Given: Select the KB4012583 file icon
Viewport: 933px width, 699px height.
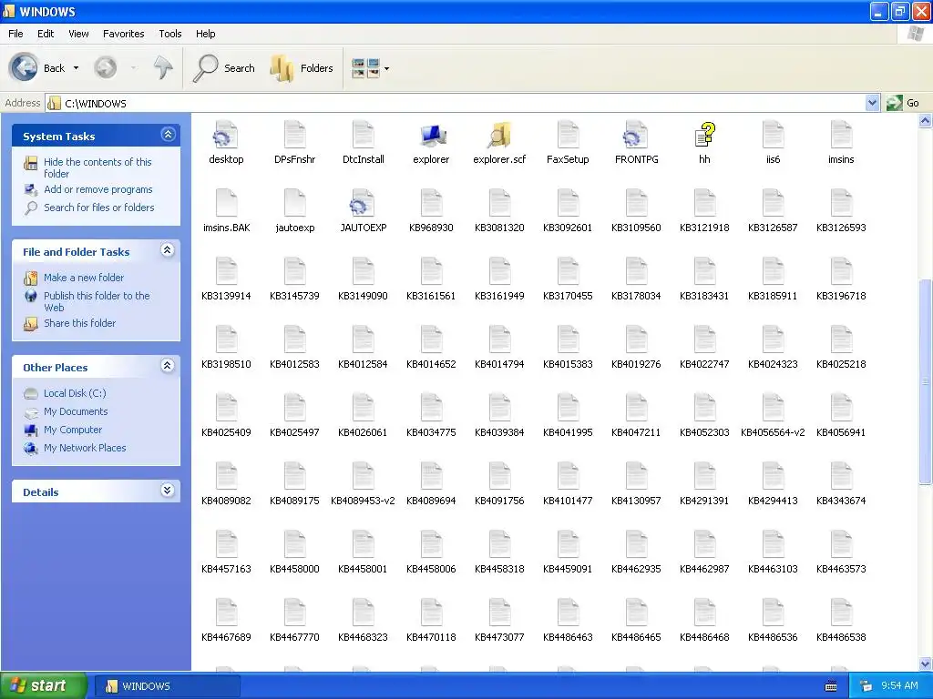Looking at the screenshot, I should coord(294,340).
